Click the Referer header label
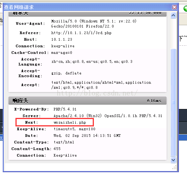The width and height of the screenshot is (187, 178). pos(30,33)
